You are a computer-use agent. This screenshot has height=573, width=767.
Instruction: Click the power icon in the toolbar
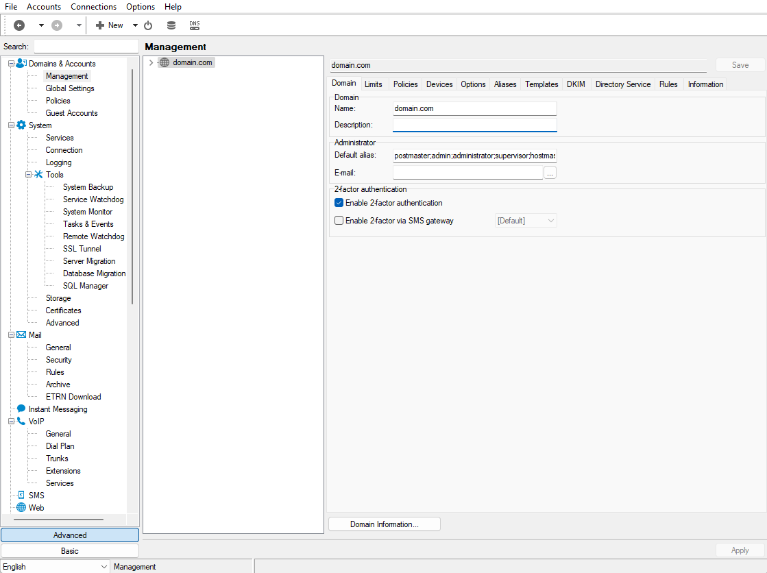[x=148, y=25]
